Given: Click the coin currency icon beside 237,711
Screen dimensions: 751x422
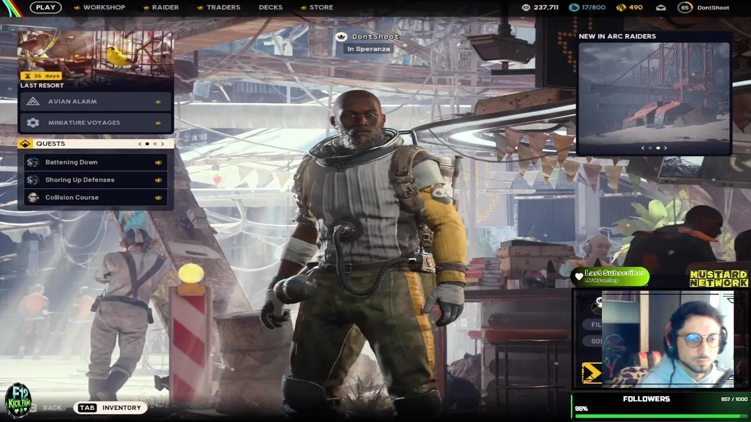Looking at the screenshot, I should point(526,8).
